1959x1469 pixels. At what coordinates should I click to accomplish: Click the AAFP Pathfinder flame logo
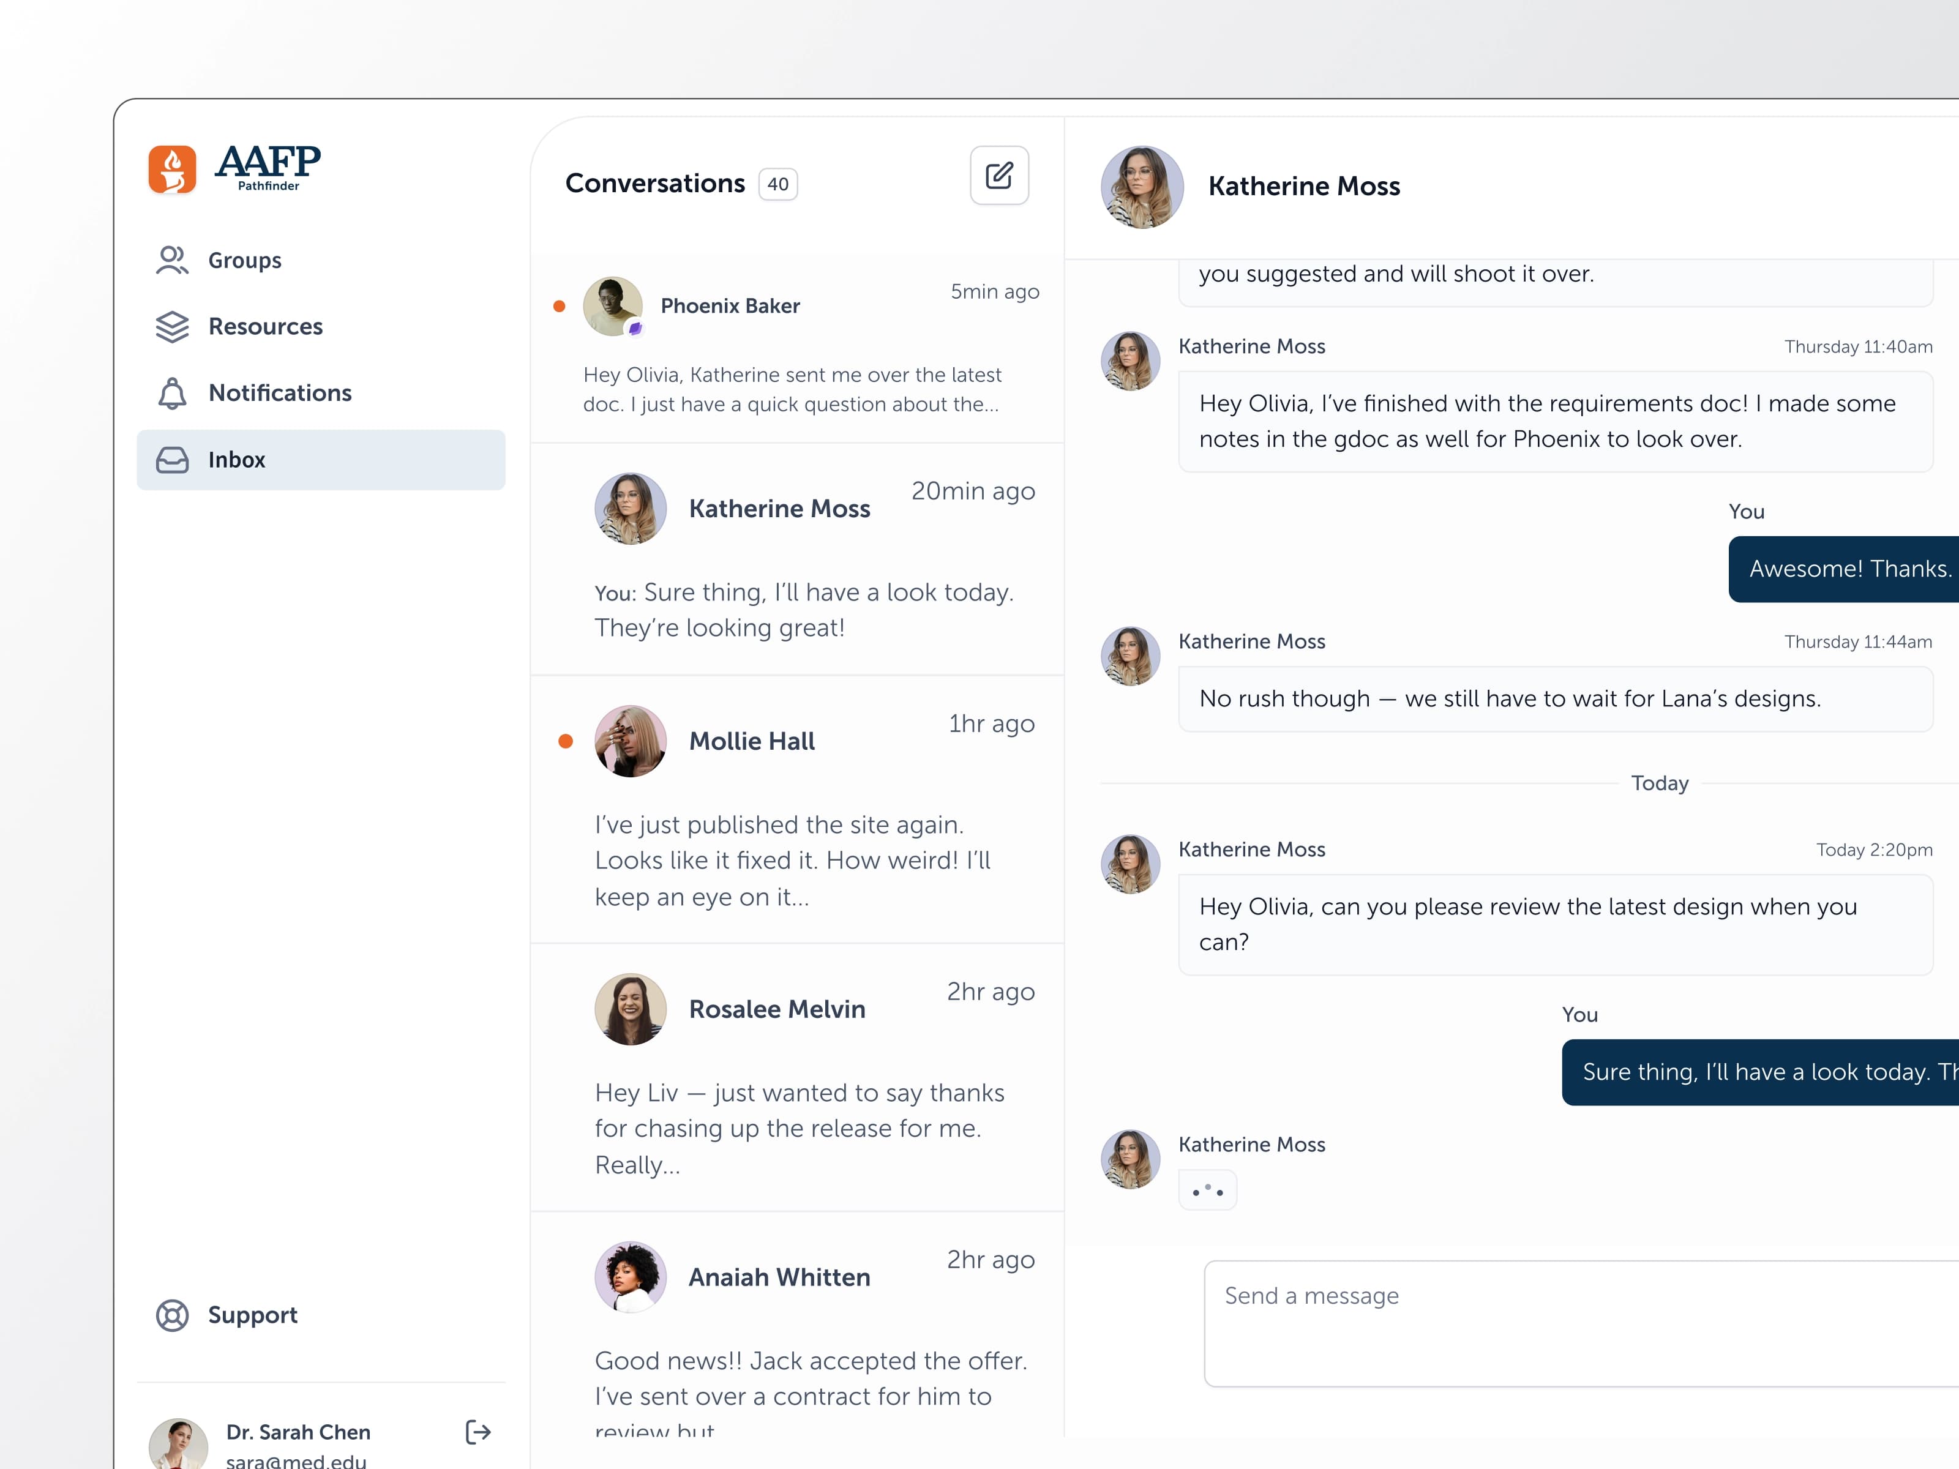173,169
